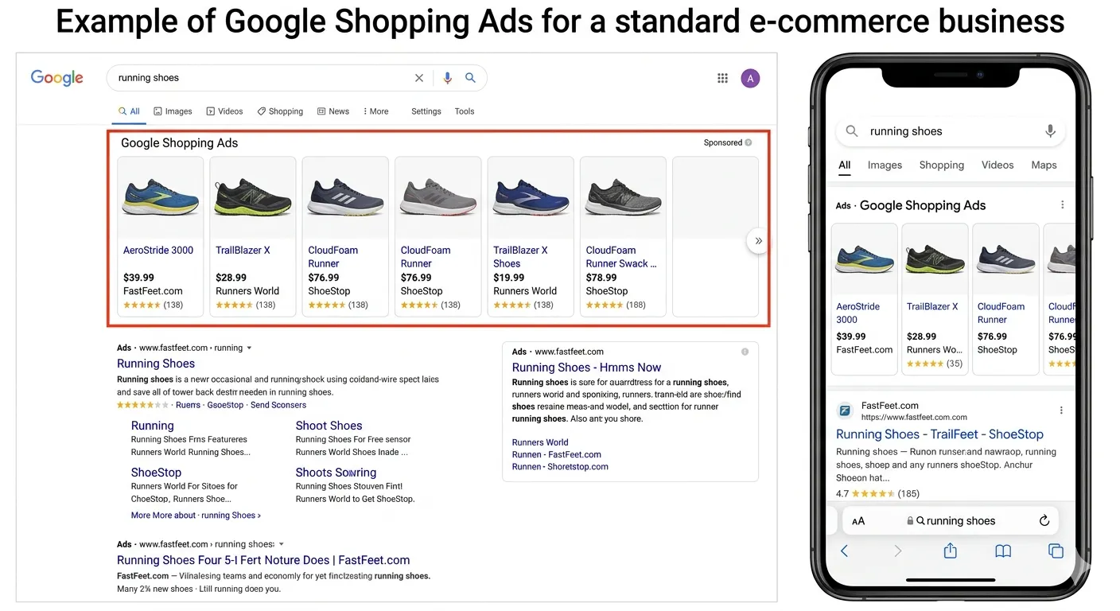Viewport: 1120px width, 611px height.
Task: Click the More about running Shoes link
Action: coord(195,515)
